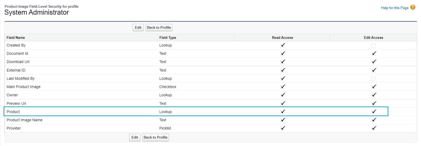The width and height of the screenshot is (421, 146).
Task: Click the Document Id Read Access checkmark
Action: point(283,53)
